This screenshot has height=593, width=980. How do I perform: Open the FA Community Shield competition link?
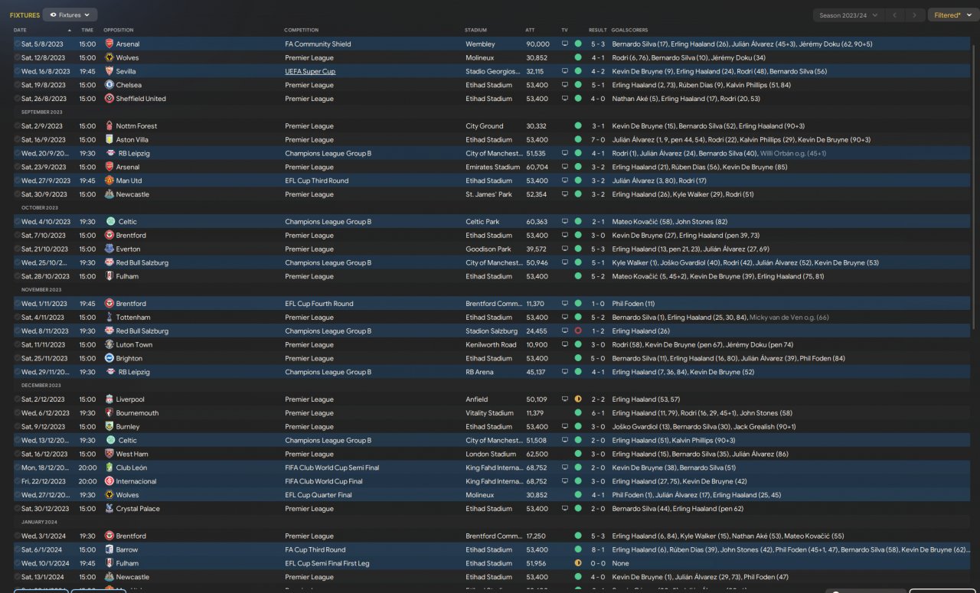tap(318, 44)
